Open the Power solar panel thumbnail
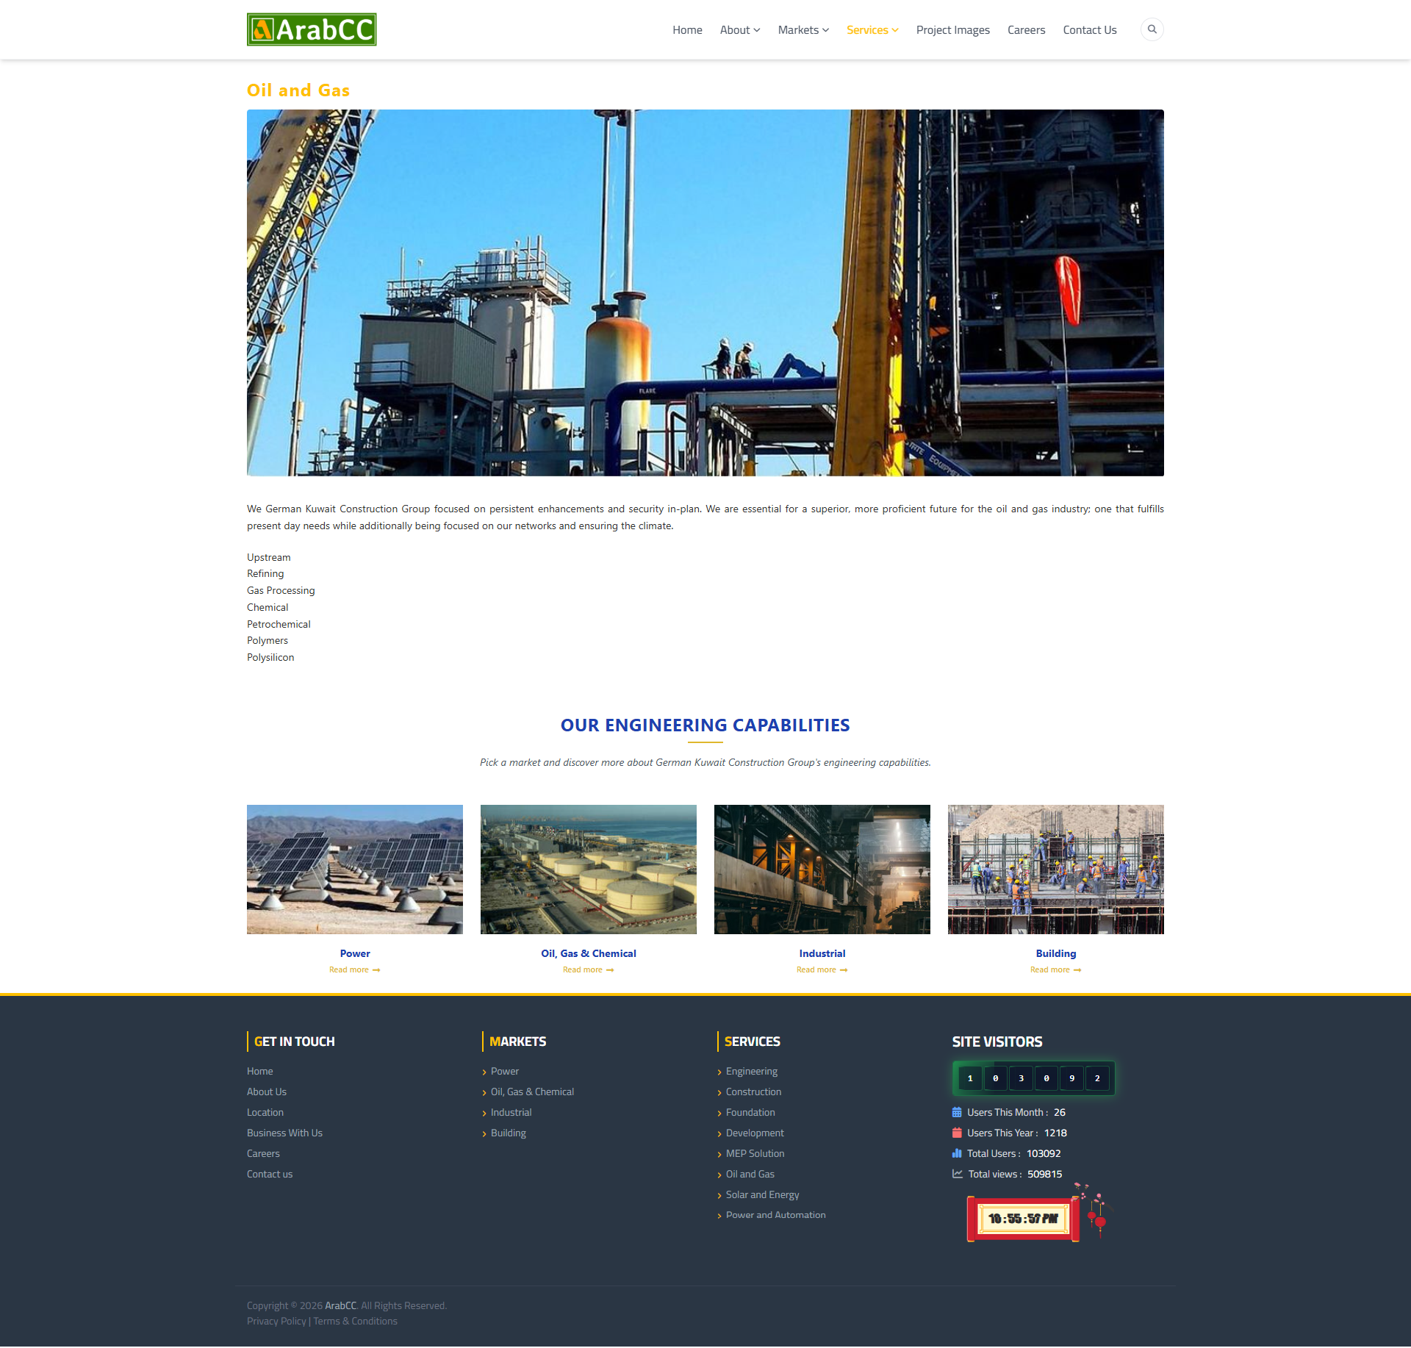Image resolution: width=1411 pixels, height=1348 pixels. (355, 870)
